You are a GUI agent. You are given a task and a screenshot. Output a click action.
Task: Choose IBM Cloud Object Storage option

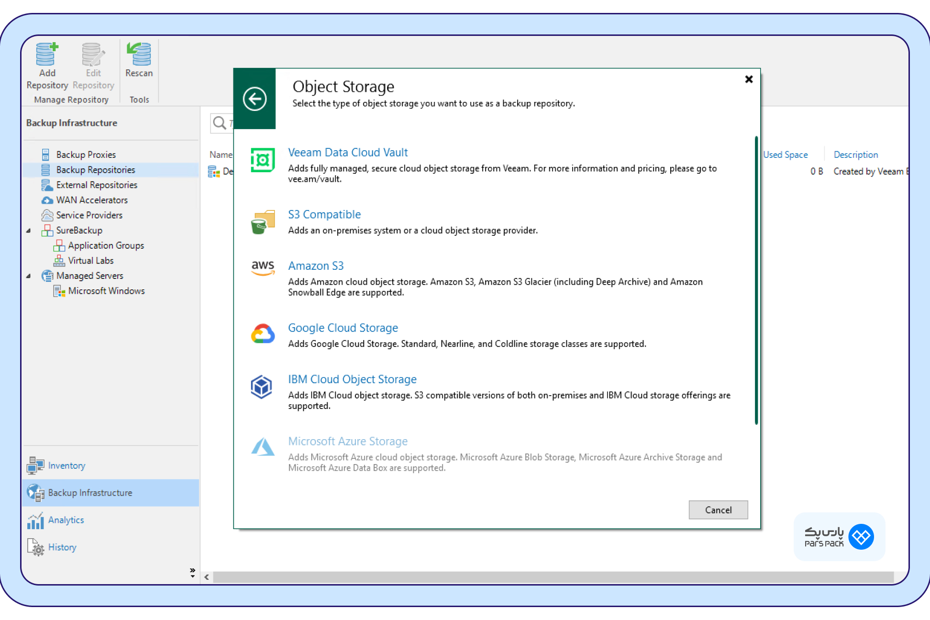coord(352,379)
